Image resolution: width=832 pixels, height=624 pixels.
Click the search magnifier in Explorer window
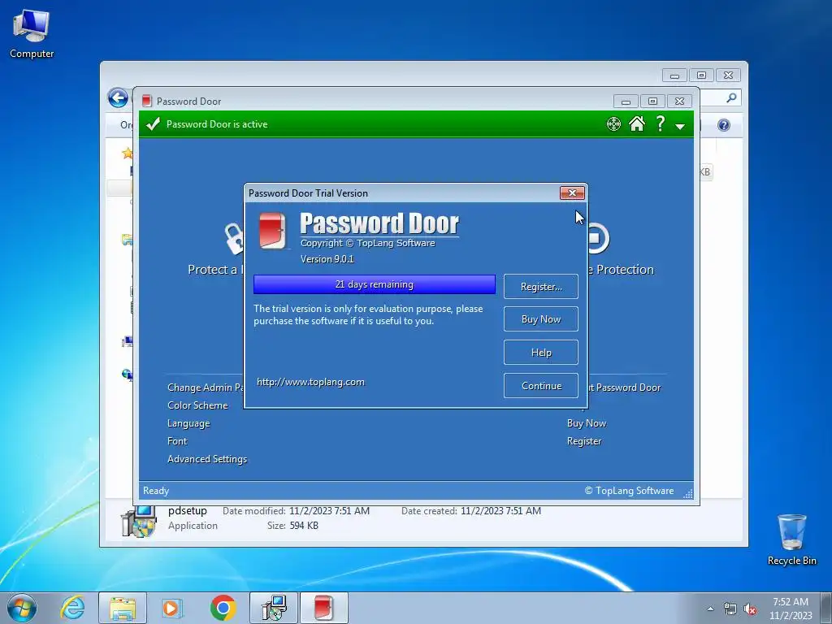(731, 97)
